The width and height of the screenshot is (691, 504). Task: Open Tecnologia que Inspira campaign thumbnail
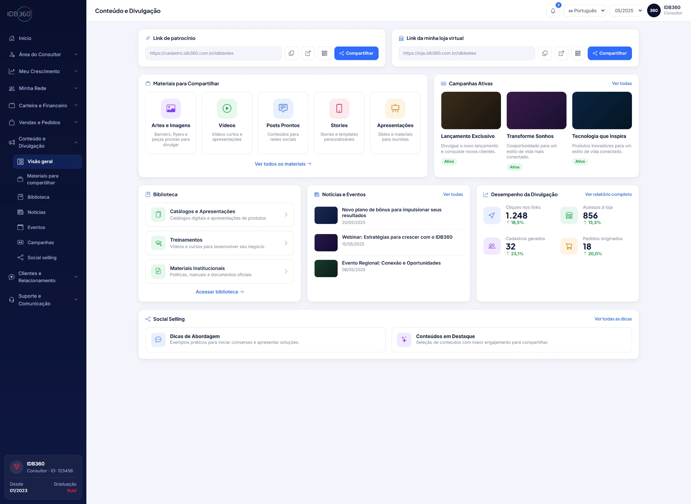[602, 111]
